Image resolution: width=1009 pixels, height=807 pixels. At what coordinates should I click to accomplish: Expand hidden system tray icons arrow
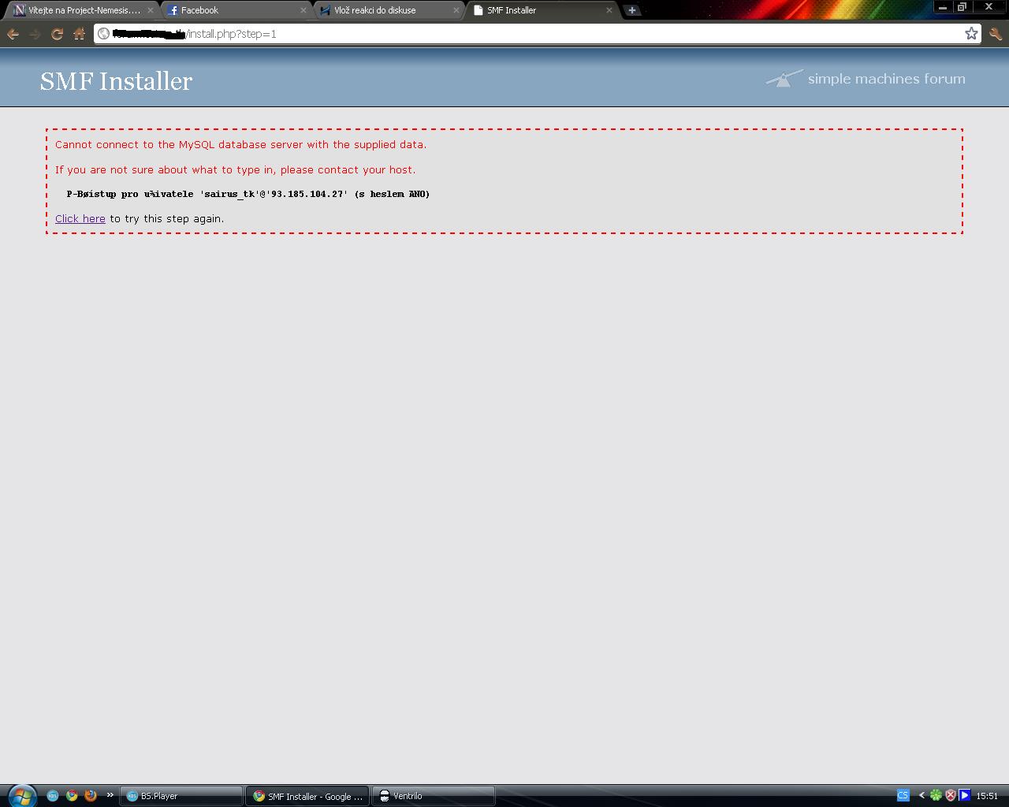(922, 795)
